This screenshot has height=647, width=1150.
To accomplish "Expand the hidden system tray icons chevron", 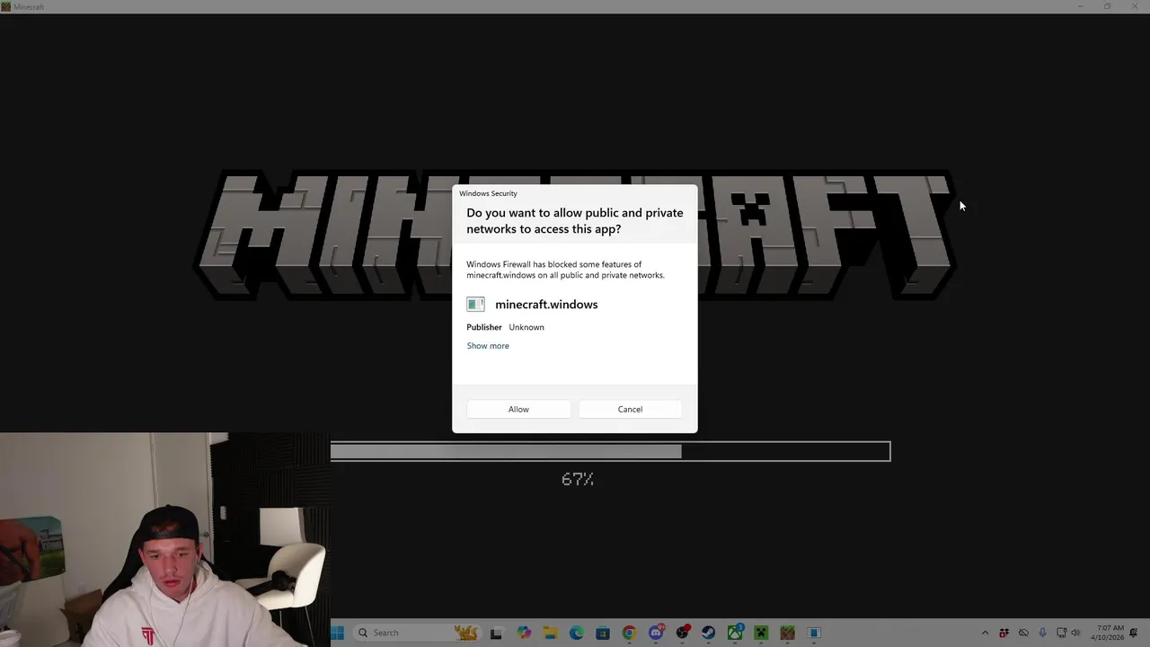I will 985,633.
